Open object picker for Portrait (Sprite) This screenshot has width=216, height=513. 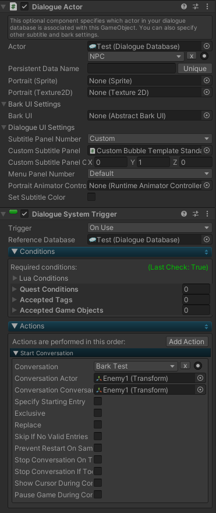tap(207, 80)
